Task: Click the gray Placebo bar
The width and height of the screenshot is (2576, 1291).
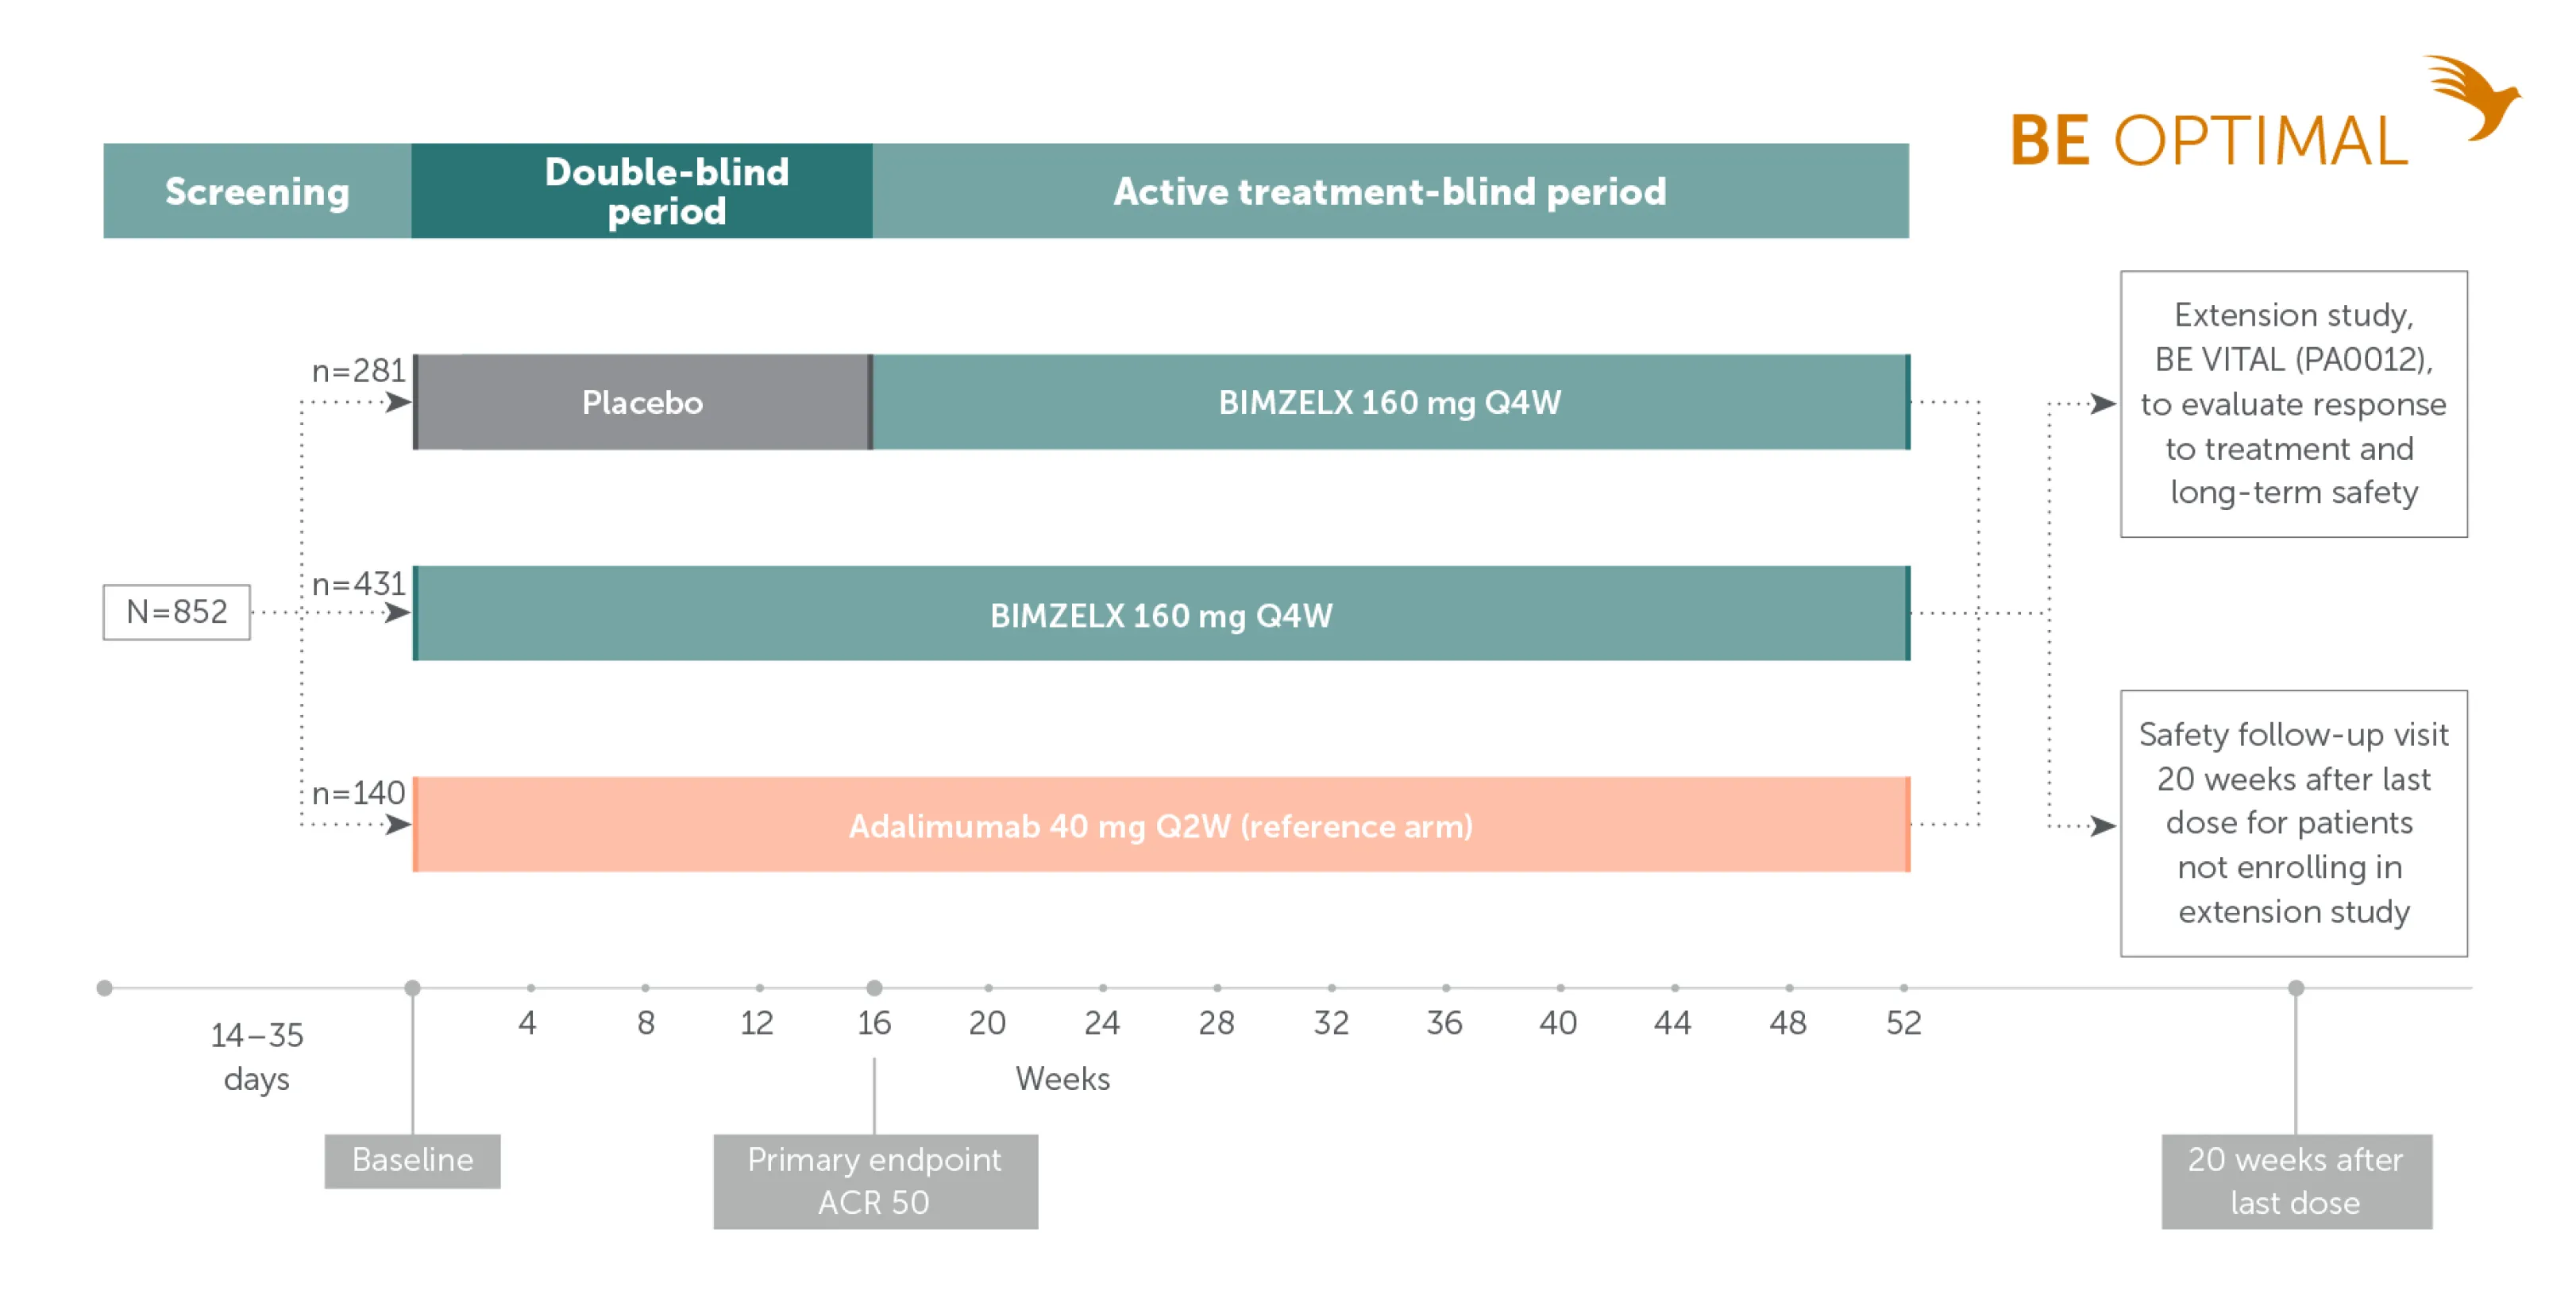Action: [641, 402]
